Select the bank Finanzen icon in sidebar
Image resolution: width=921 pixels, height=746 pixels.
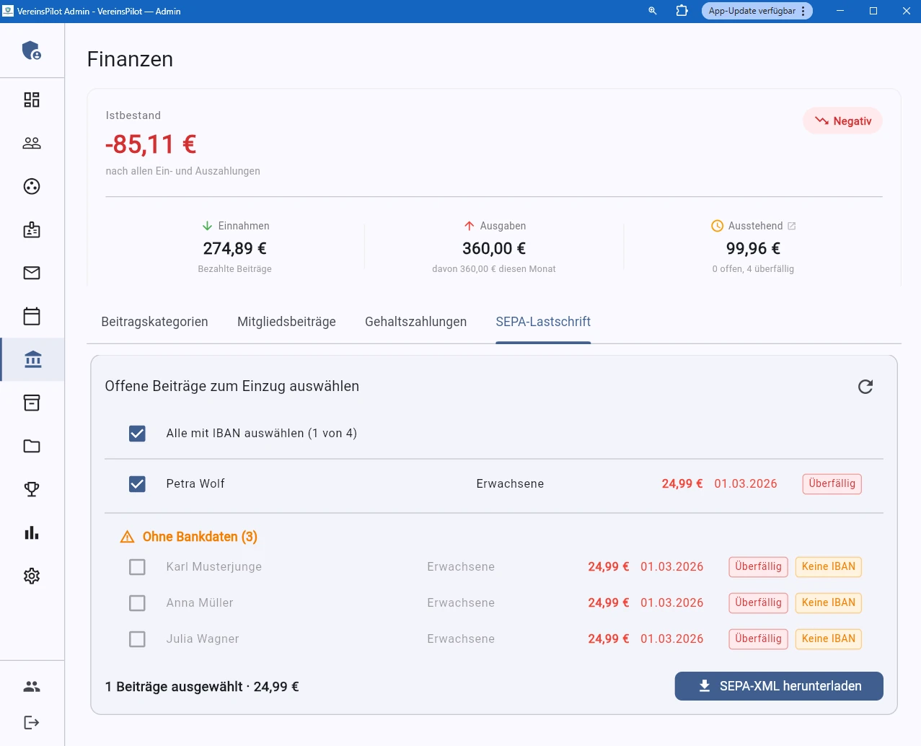31,359
